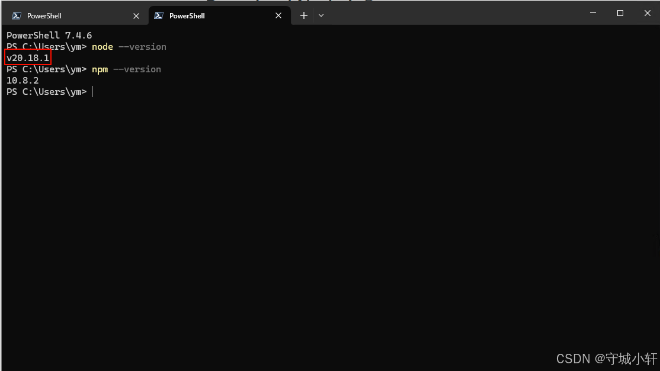660x371 pixels.
Task: Click the '10.8.2' npm version output
Action: point(23,81)
